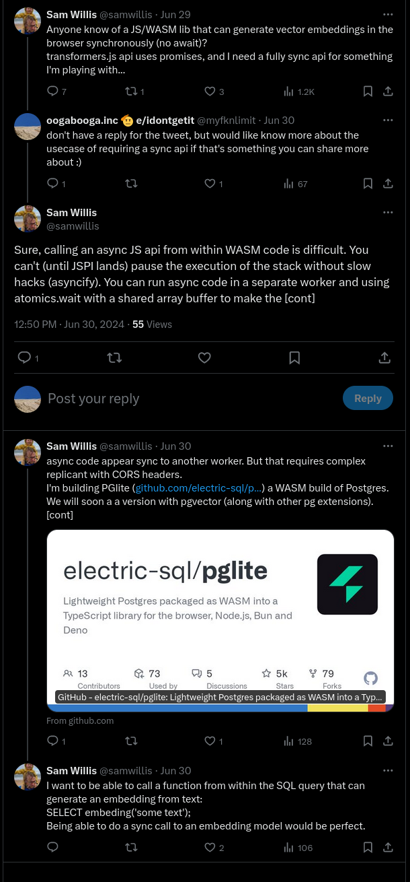Bookmark the main 12:50 PM tweet

tap(294, 358)
